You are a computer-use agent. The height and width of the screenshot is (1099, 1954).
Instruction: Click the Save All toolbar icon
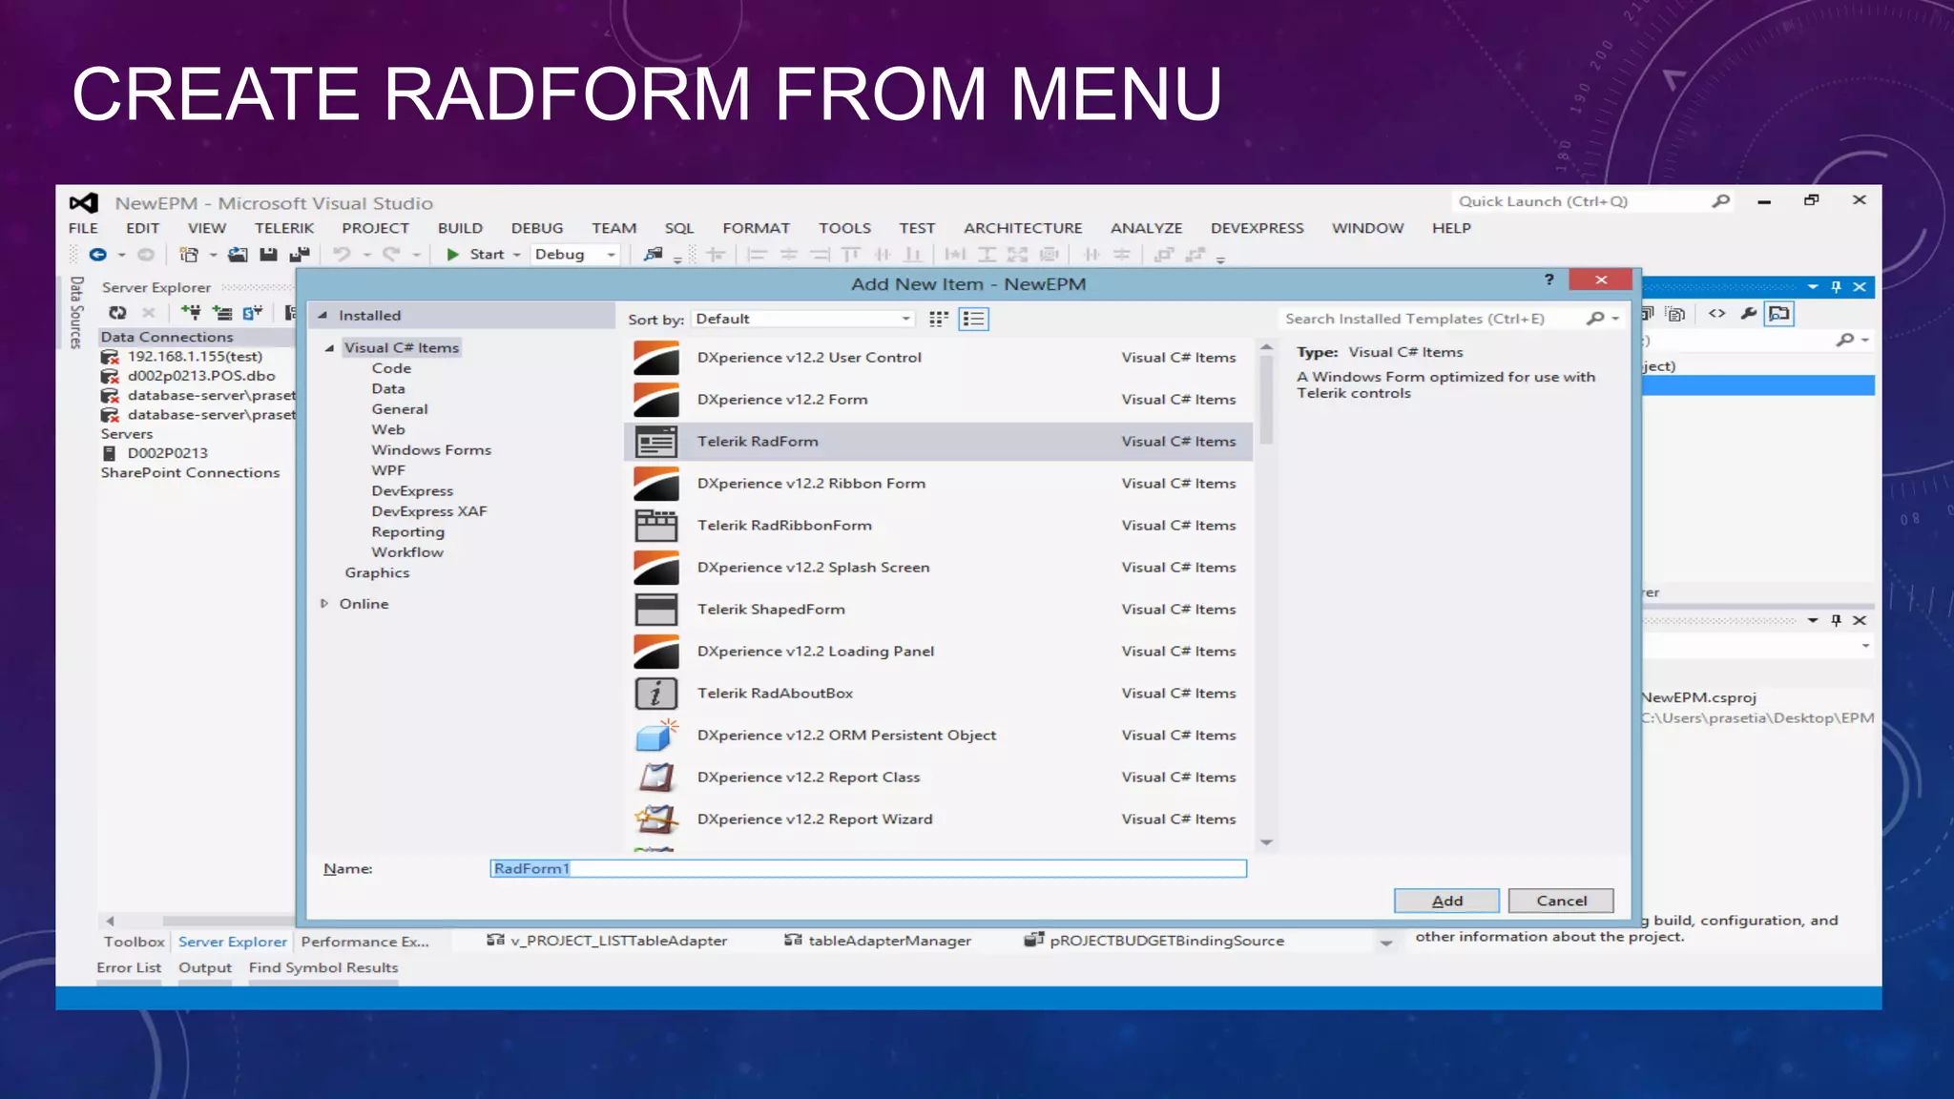point(300,255)
